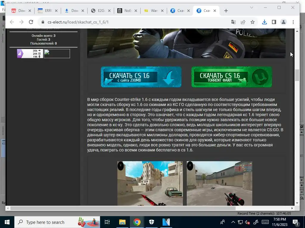This screenshot has height=228, width=305.
Task: Click broken image counter beside statistics
Action: [x=57, y=53]
